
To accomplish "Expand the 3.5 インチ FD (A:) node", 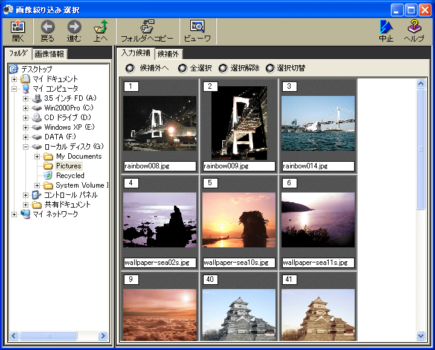I will point(25,98).
